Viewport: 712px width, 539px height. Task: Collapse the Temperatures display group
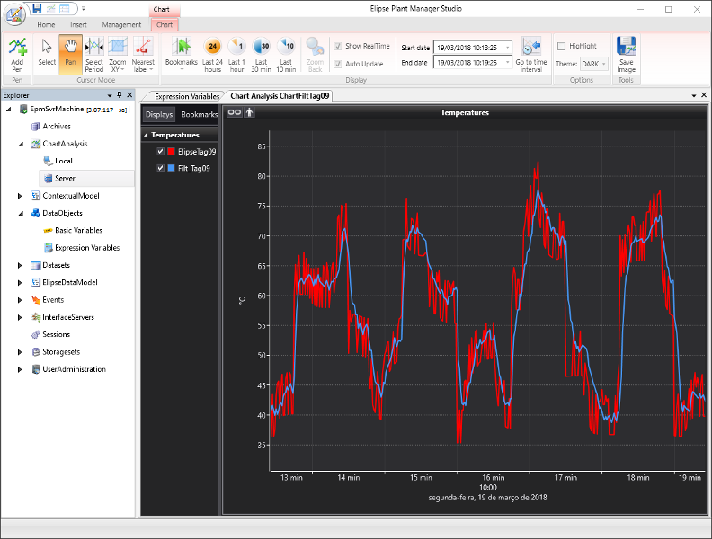[146, 135]
